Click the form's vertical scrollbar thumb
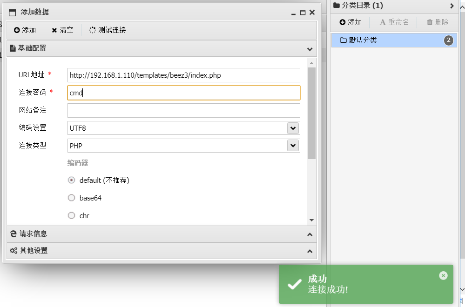The width and height of the screenshot is (465, 307). 311,113
